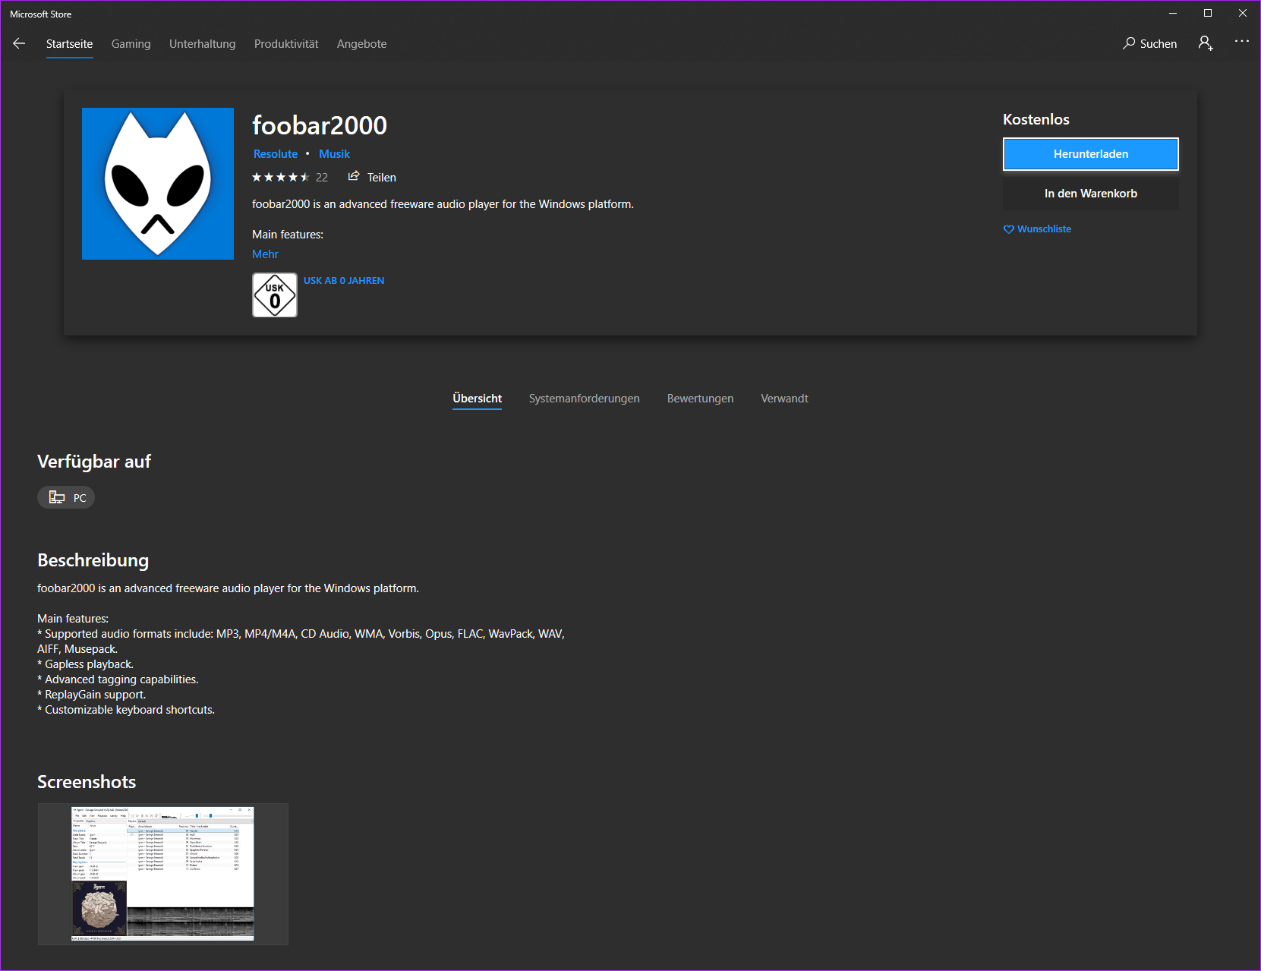
Task: Open the Bewertungen tab
Action: pos(700,399)
